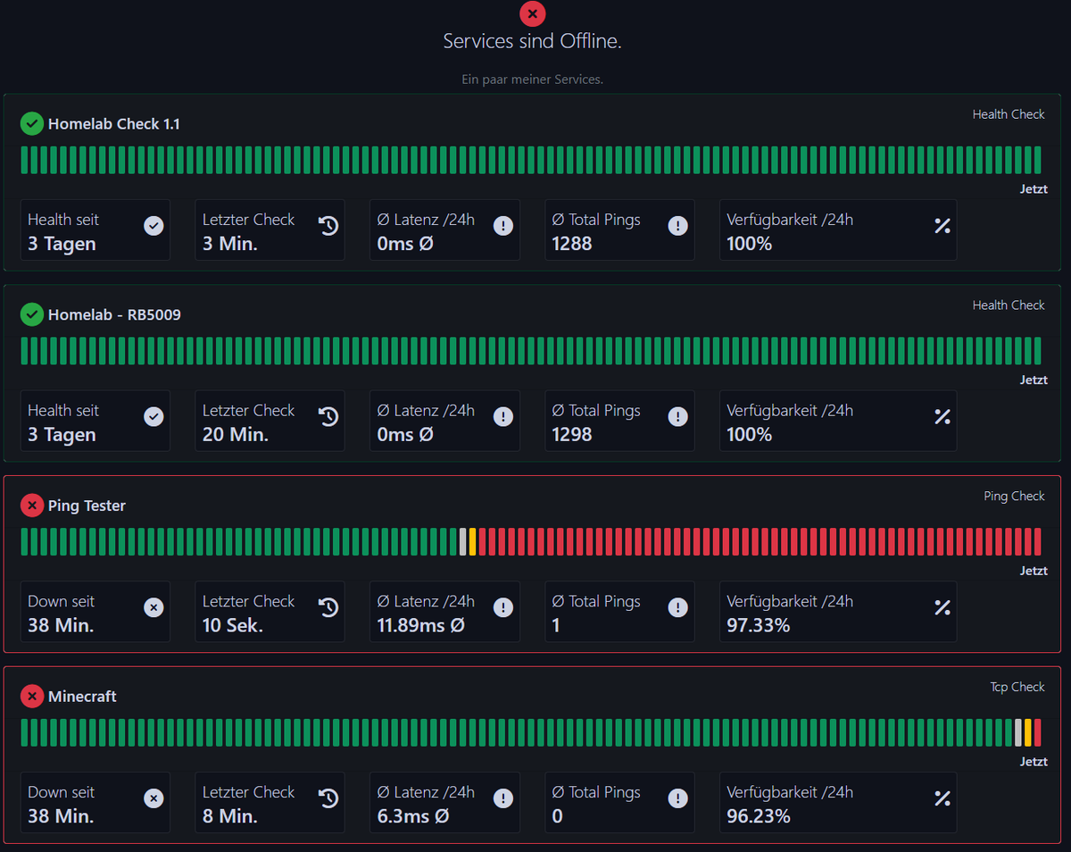
Task: Click green check icon beside Homelab - RB5009
Action: (32, 314)
